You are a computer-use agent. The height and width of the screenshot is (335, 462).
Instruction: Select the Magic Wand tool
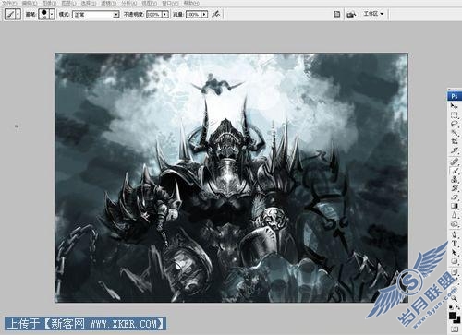454,133
